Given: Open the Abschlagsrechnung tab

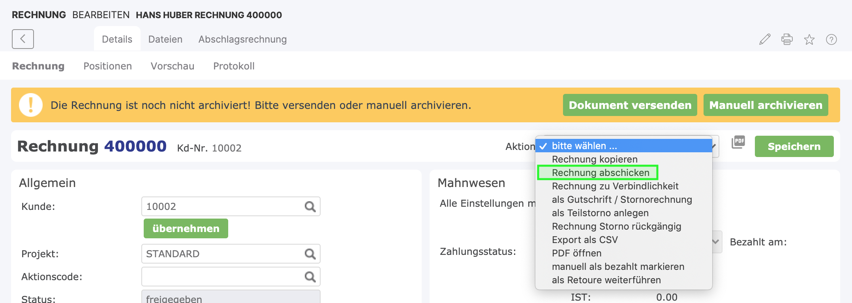Looking at the screenshot, I should 242,39.
